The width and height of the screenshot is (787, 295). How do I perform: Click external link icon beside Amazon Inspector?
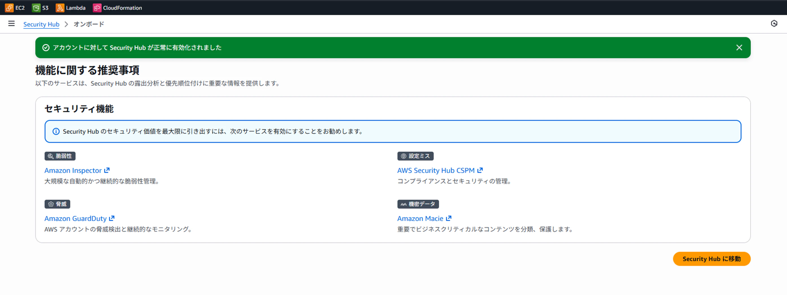pyautogui.click(x=107, y=170)
